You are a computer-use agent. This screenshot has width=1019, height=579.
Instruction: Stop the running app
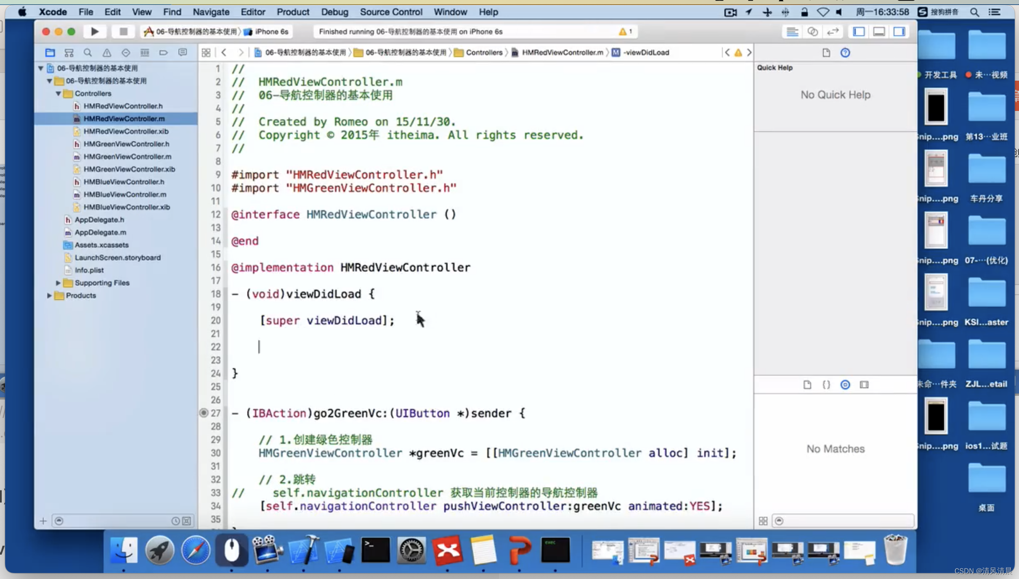[123, 32]
